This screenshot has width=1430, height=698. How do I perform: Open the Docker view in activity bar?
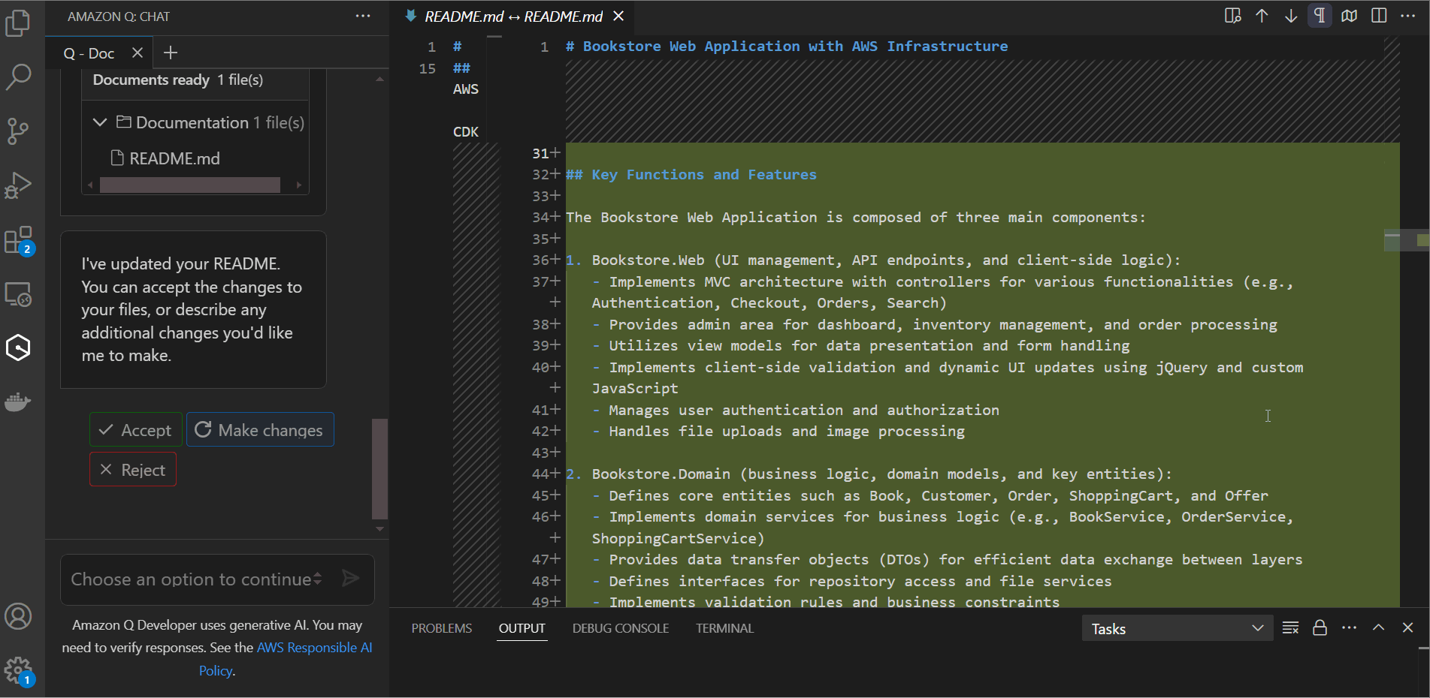coord(18,402)
